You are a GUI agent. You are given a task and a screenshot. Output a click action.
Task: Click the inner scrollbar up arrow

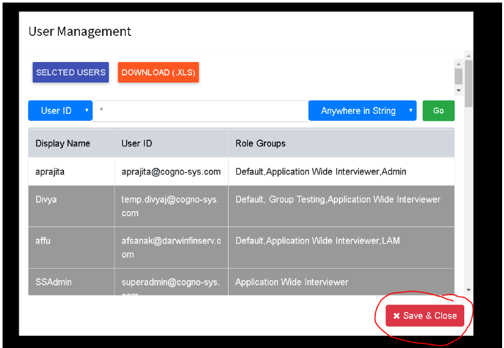tap(459, 64)
